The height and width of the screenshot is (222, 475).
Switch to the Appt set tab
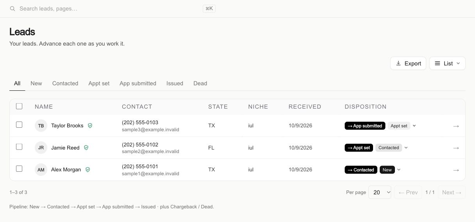(x=99, y=83)
